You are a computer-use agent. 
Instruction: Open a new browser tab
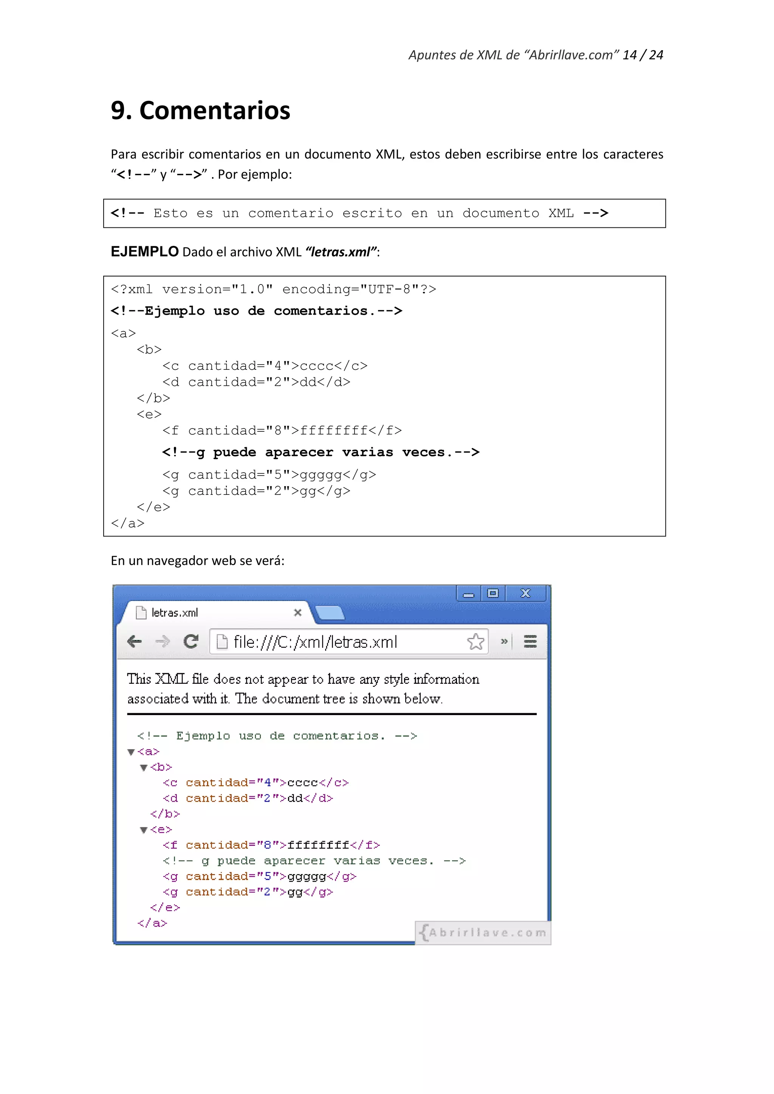pyautogui.click(x=330, y=613)
